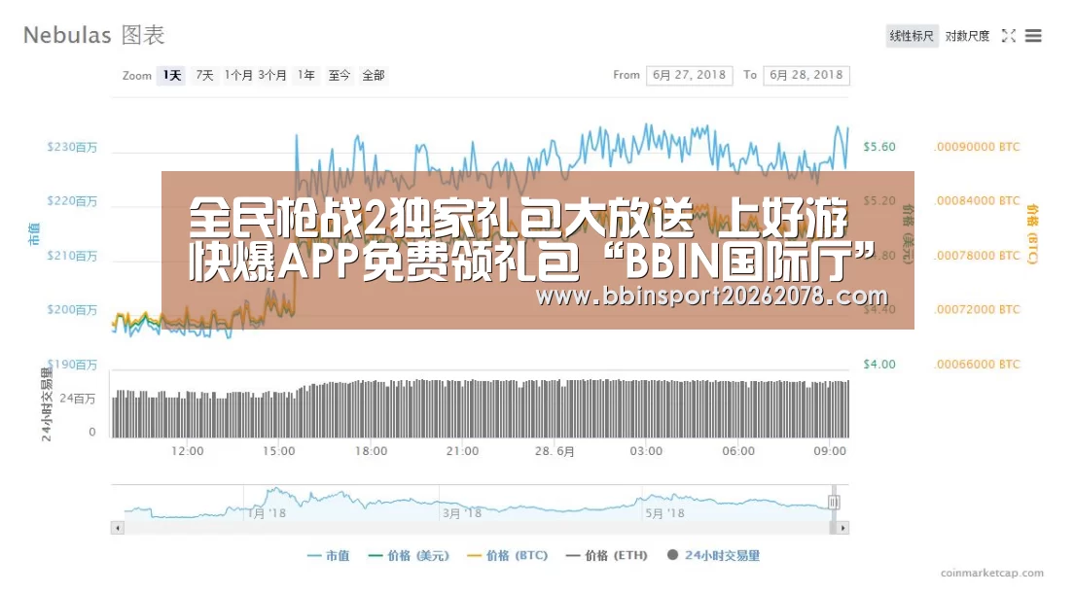Viewport: 1075px width, 593px height.
Task: Click the Nebulas 图表 title
Action: tap(94, 35)
